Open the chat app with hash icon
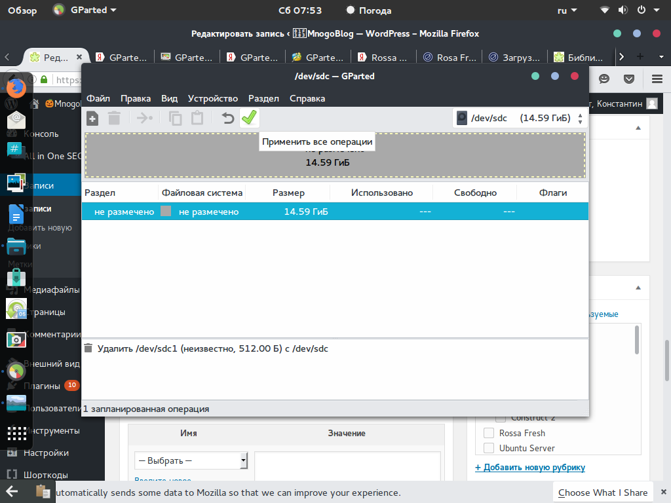The width and height of the screenshot is (671, 503). click(14, 149)
